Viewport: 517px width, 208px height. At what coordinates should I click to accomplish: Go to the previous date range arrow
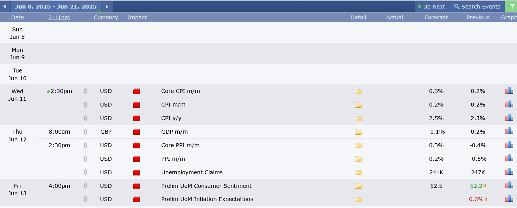[5, 7]
